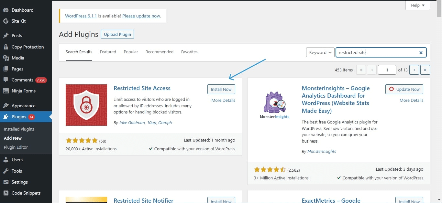Open the Restricted Site Notifier title link
442x203 pixels.
[x=144, y=200]
